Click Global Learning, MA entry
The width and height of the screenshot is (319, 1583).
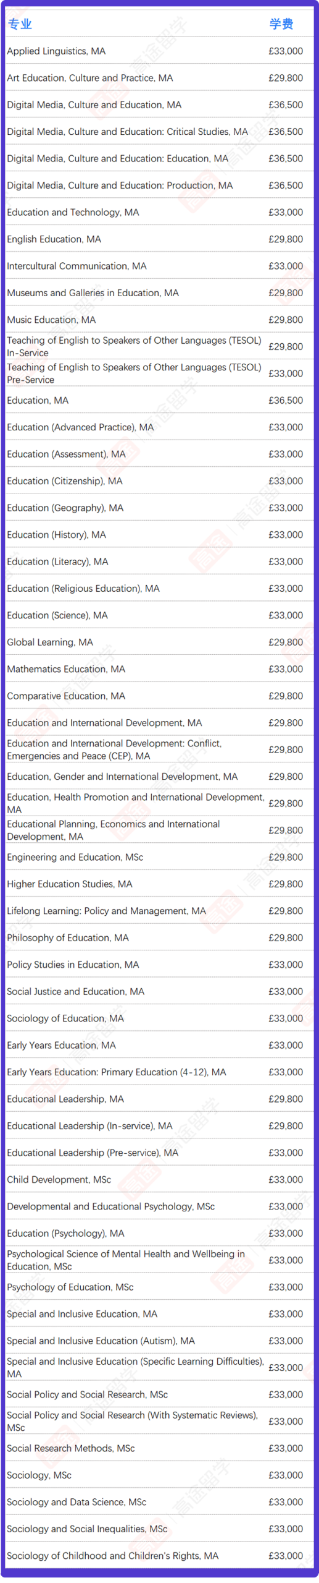click(160, 642)
